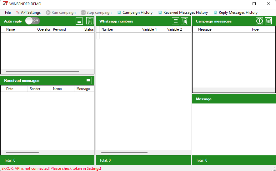The height and width of the screenshot is (171, 276).
Task: Click the Campaign messages trash icon
Action: (268, 21)
